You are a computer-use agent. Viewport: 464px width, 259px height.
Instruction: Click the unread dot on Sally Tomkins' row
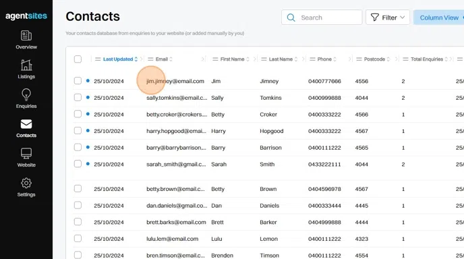[88, 97]
